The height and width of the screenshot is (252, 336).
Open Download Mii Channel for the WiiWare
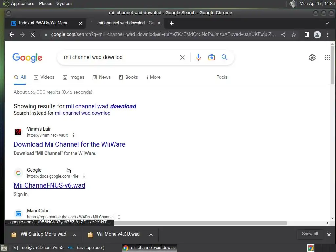tap(70, 144)
